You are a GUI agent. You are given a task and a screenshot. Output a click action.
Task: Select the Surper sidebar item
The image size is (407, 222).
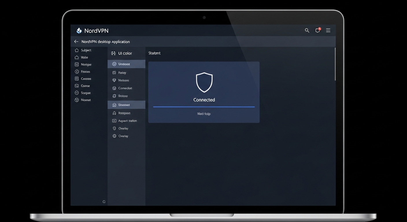click(x=83, y=93)
